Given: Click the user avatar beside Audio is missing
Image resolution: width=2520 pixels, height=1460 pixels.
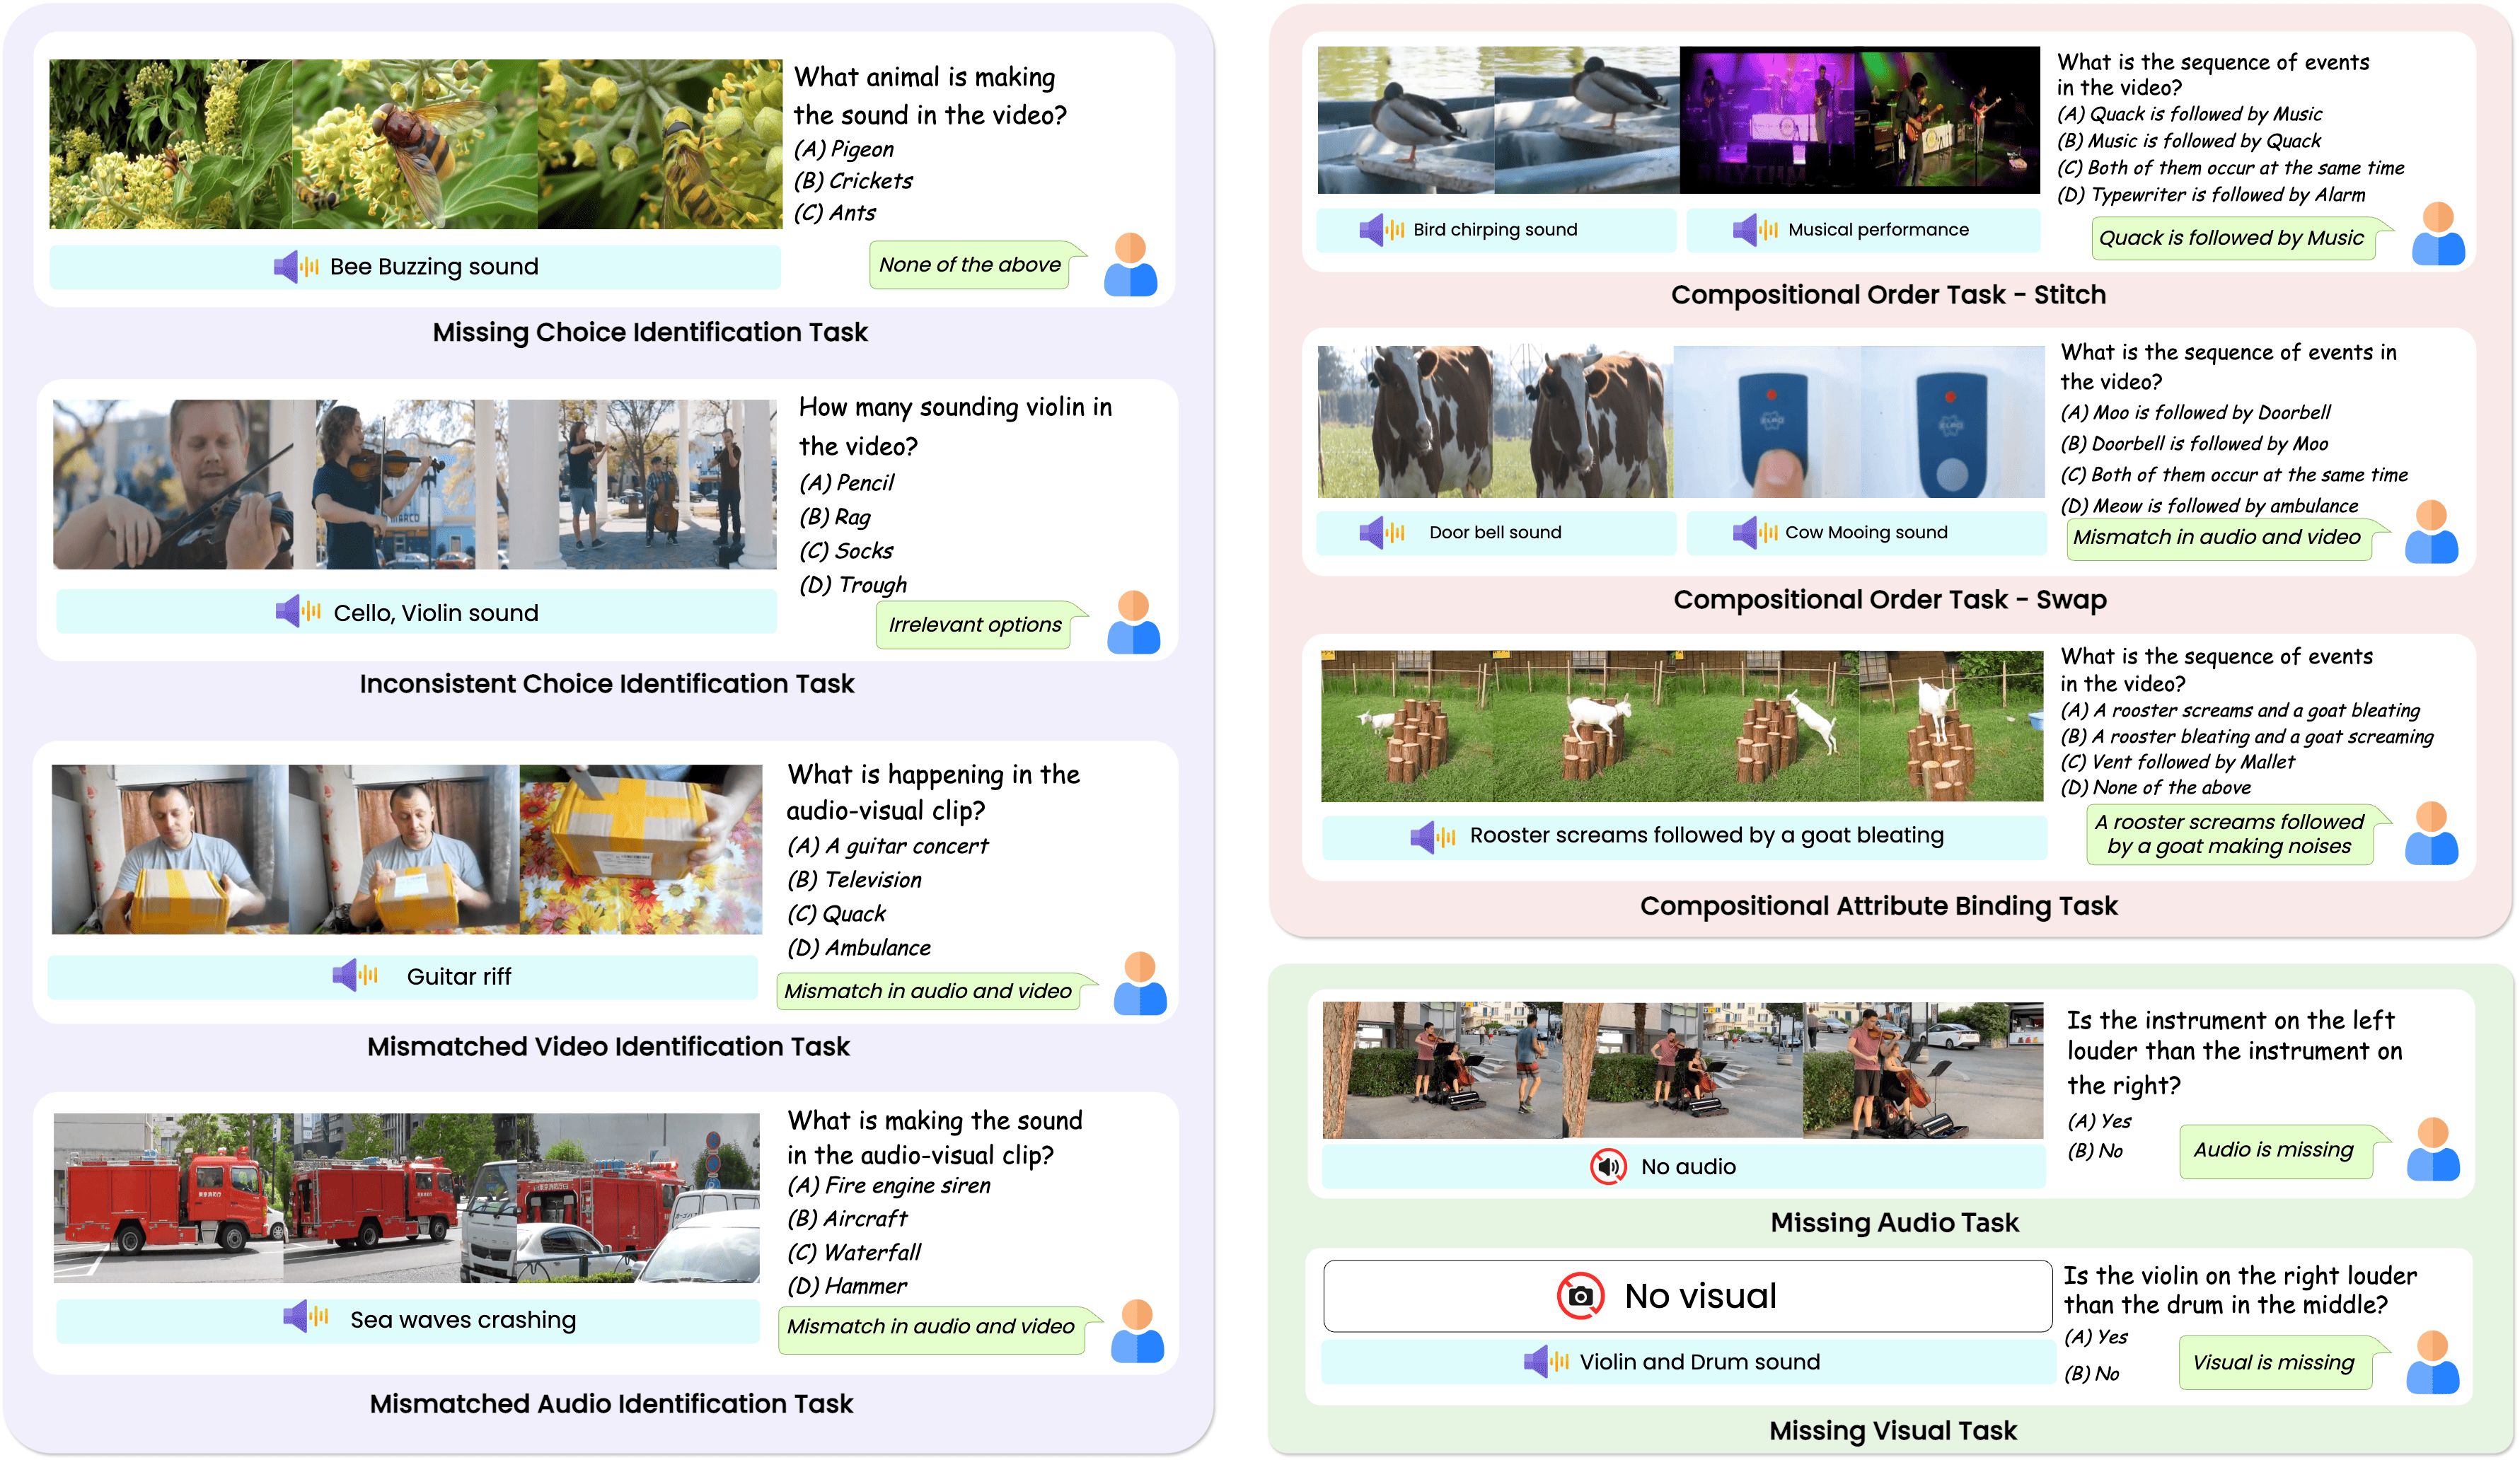Looking at the screenshot, I should pyautogui.click(x=2432, y=1150).
